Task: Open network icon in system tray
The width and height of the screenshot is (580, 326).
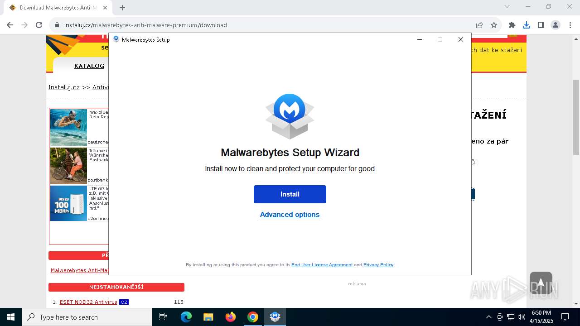Action: (x=511, y=317)
